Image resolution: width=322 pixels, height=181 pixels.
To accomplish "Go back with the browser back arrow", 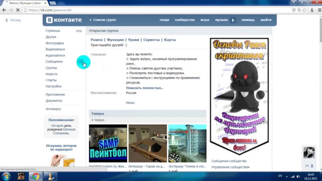I will 4,10.
